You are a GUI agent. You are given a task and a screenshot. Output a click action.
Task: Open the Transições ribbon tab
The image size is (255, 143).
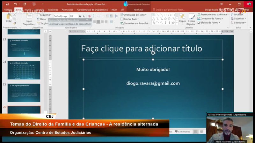tap(53, 10)
